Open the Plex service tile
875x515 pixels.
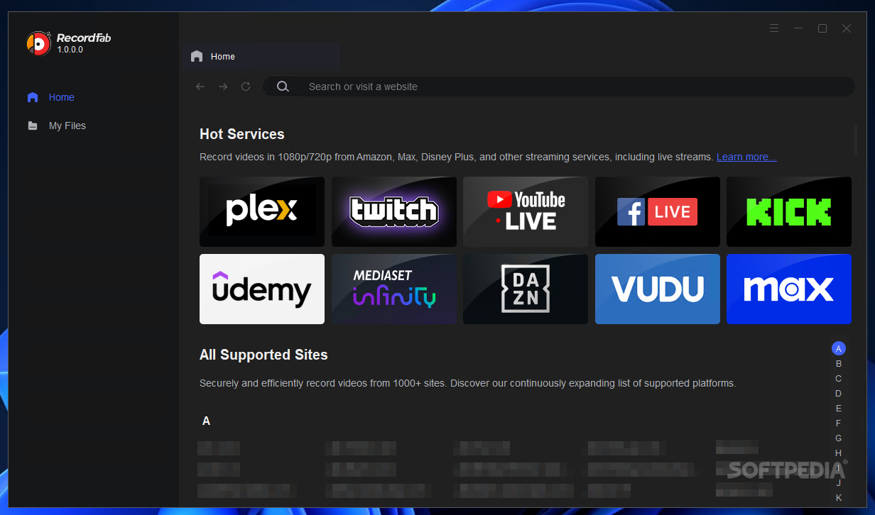coord(262,211)
